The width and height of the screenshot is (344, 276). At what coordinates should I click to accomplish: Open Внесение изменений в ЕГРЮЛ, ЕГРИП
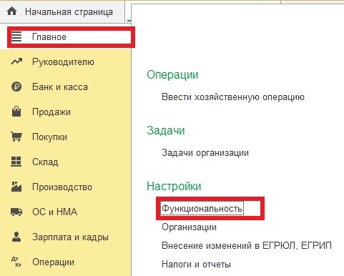pyautogui.click(x=247, y=245)
